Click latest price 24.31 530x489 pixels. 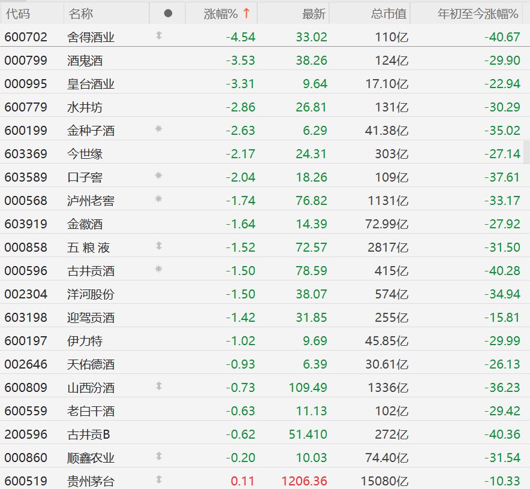pos(311,154)
